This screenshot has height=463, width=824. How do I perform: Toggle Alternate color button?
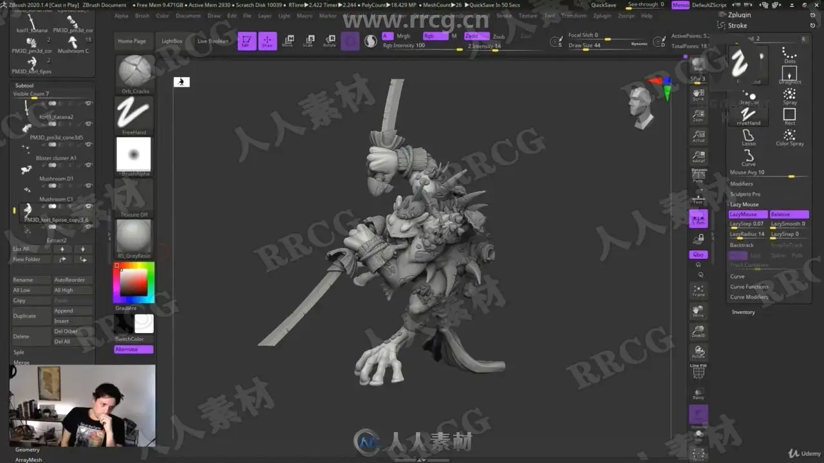[x=134, y=349]
